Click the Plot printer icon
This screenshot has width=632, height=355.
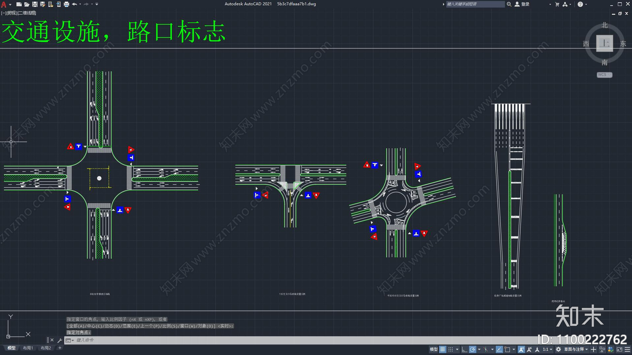(66, 4)
